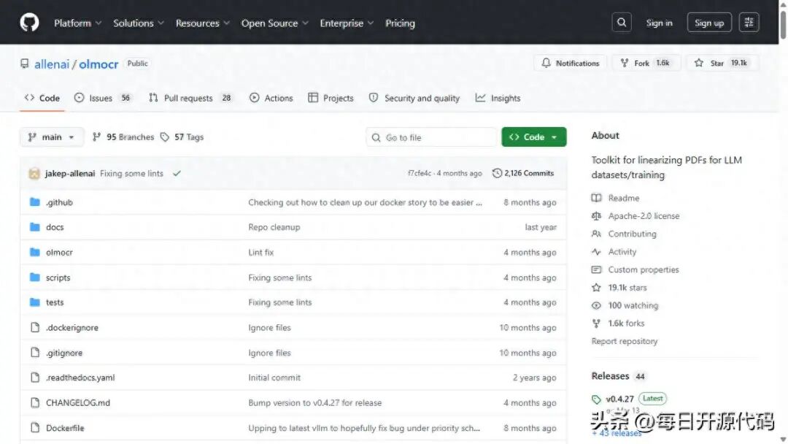
Task: Switch to the Actions tab
Action: pos(271,98)
